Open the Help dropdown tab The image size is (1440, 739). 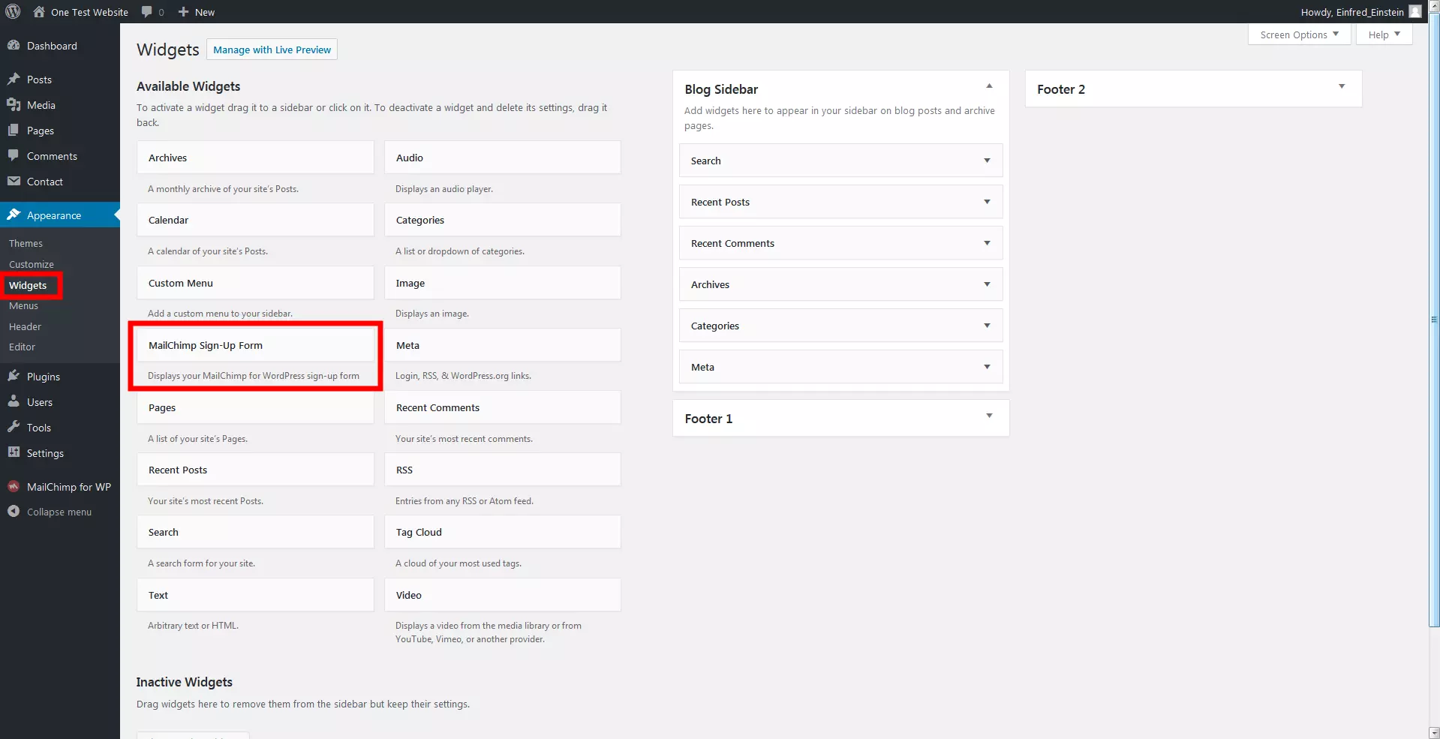1384,35
